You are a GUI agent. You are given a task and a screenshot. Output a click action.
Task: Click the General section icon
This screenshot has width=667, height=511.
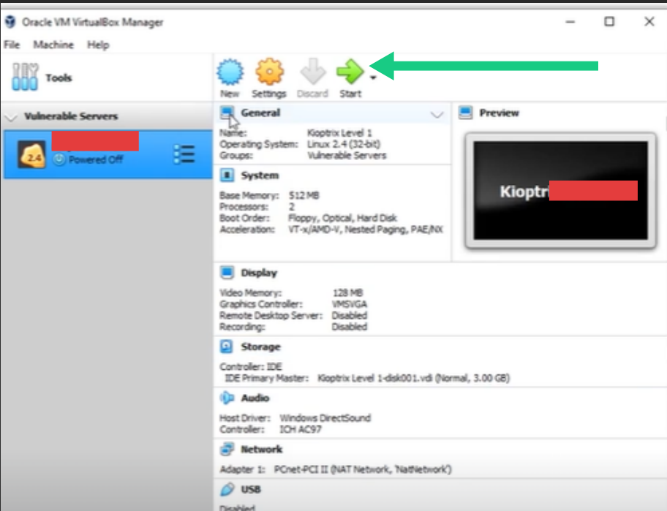[227, 113]
